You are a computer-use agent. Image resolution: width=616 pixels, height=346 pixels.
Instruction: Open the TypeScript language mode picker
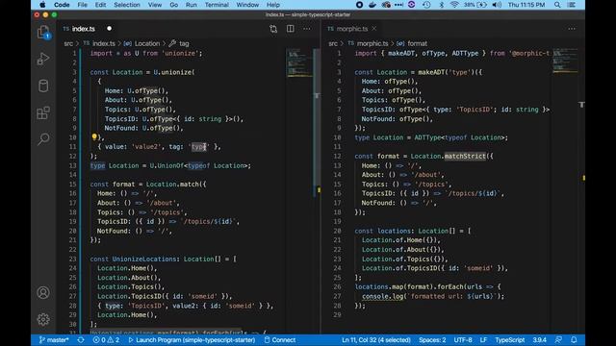509,340
